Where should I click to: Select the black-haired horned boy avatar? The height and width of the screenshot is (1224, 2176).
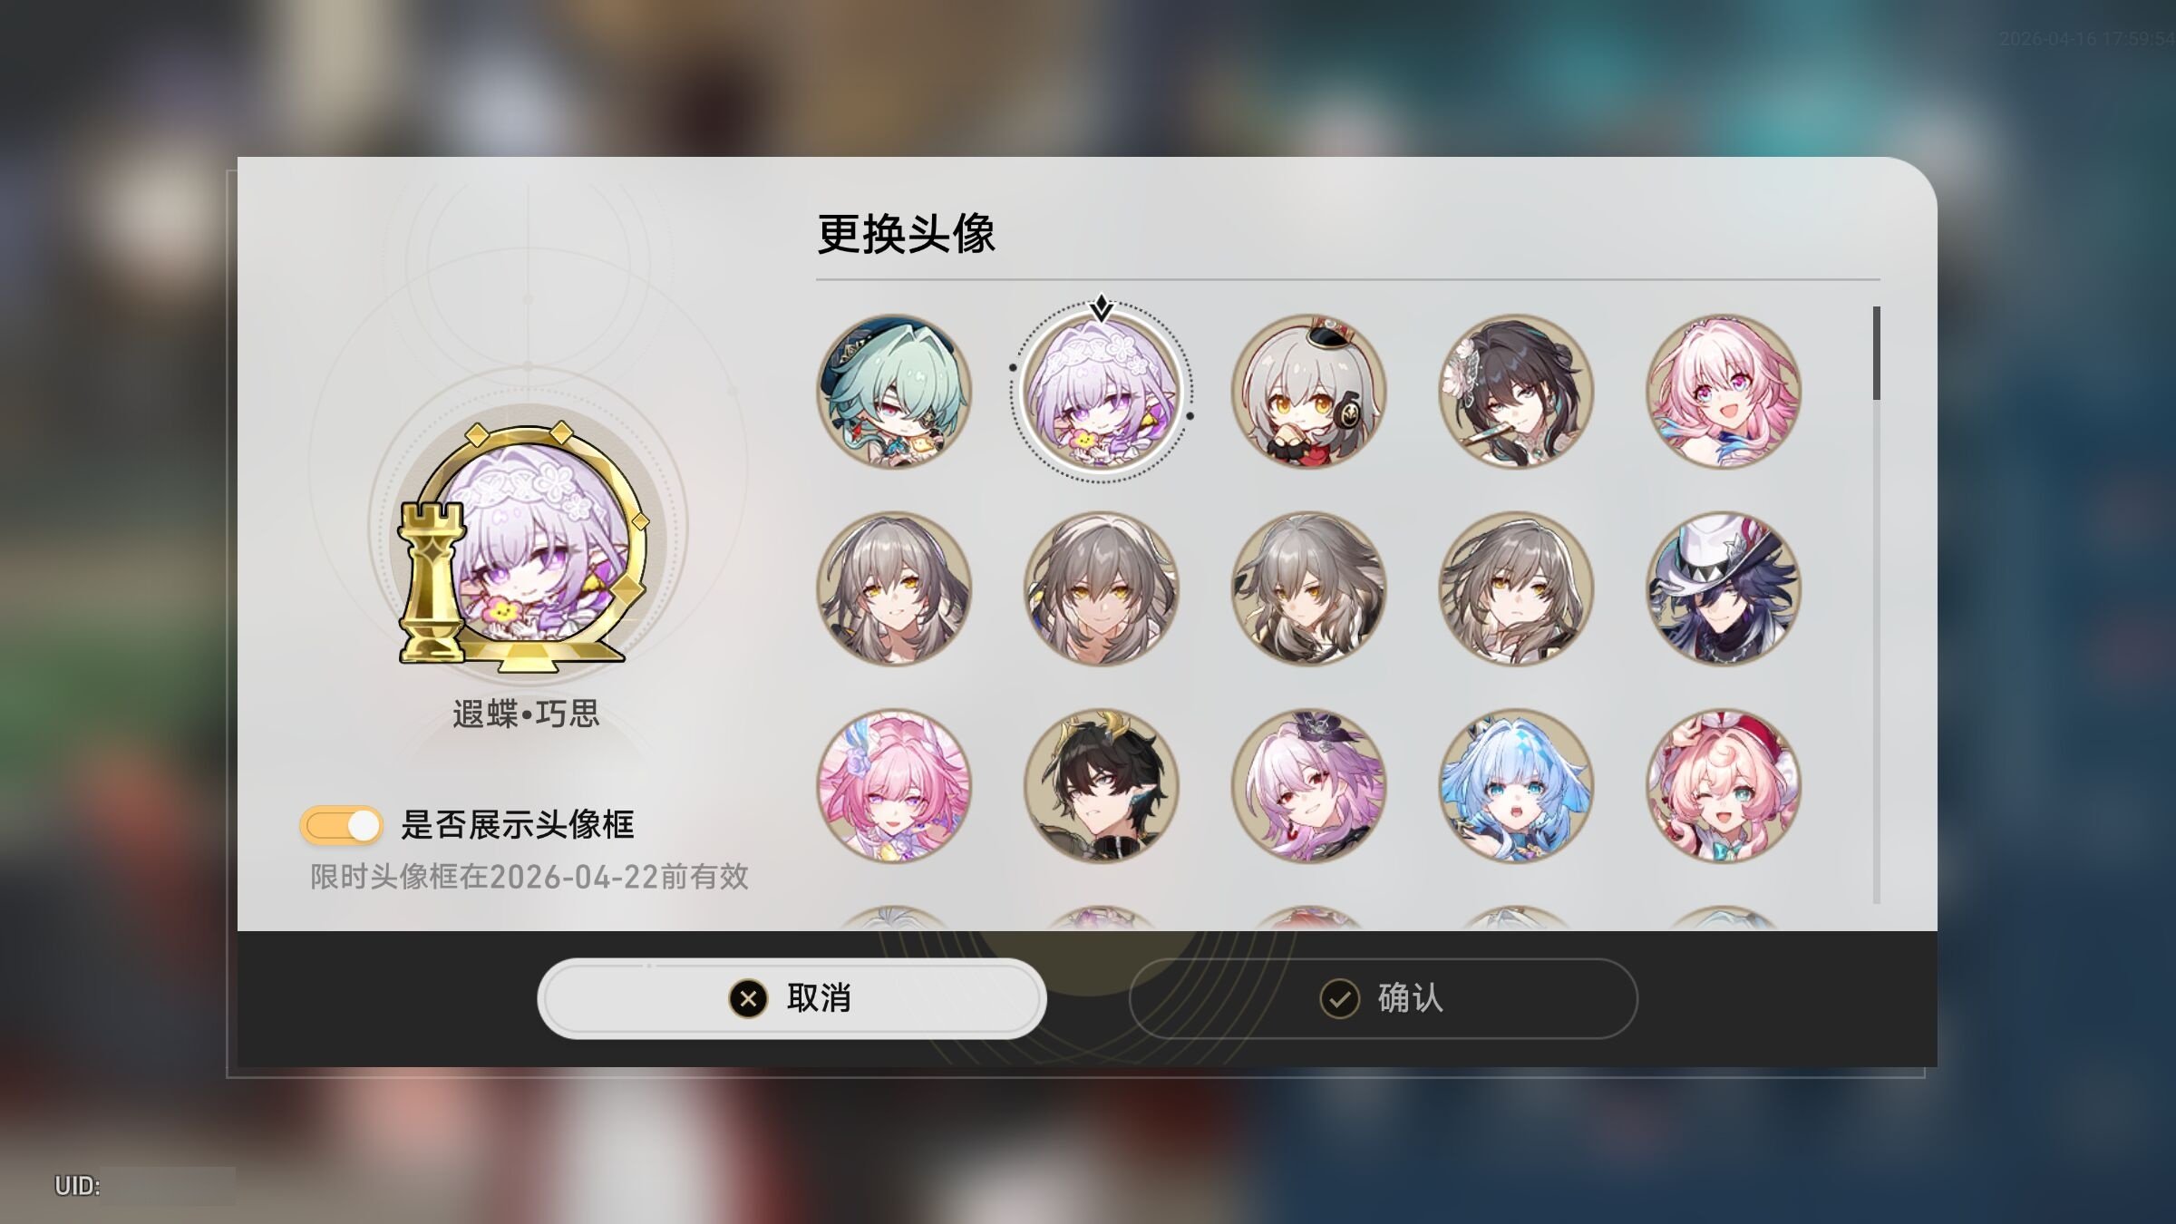pyautogui.click(x=1102, y=785)
